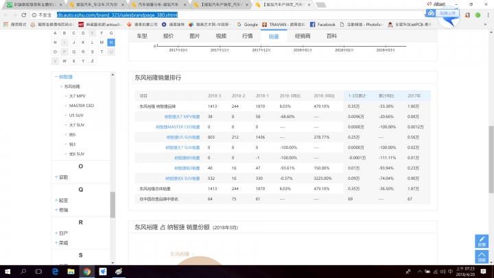Show more bookmarks with the overflow arrow

(486, 24)
